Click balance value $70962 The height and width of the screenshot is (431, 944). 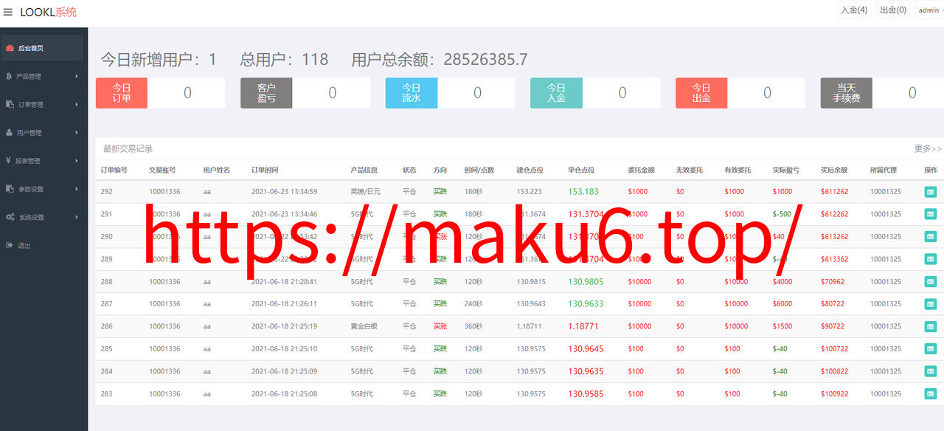click(833, 282)
